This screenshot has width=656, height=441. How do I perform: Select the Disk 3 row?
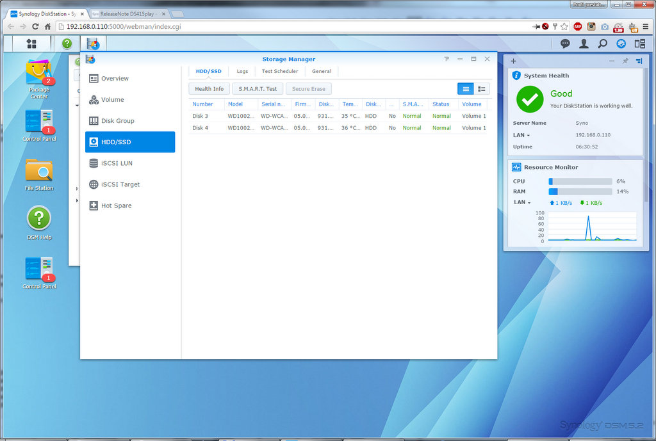point(340,116)
